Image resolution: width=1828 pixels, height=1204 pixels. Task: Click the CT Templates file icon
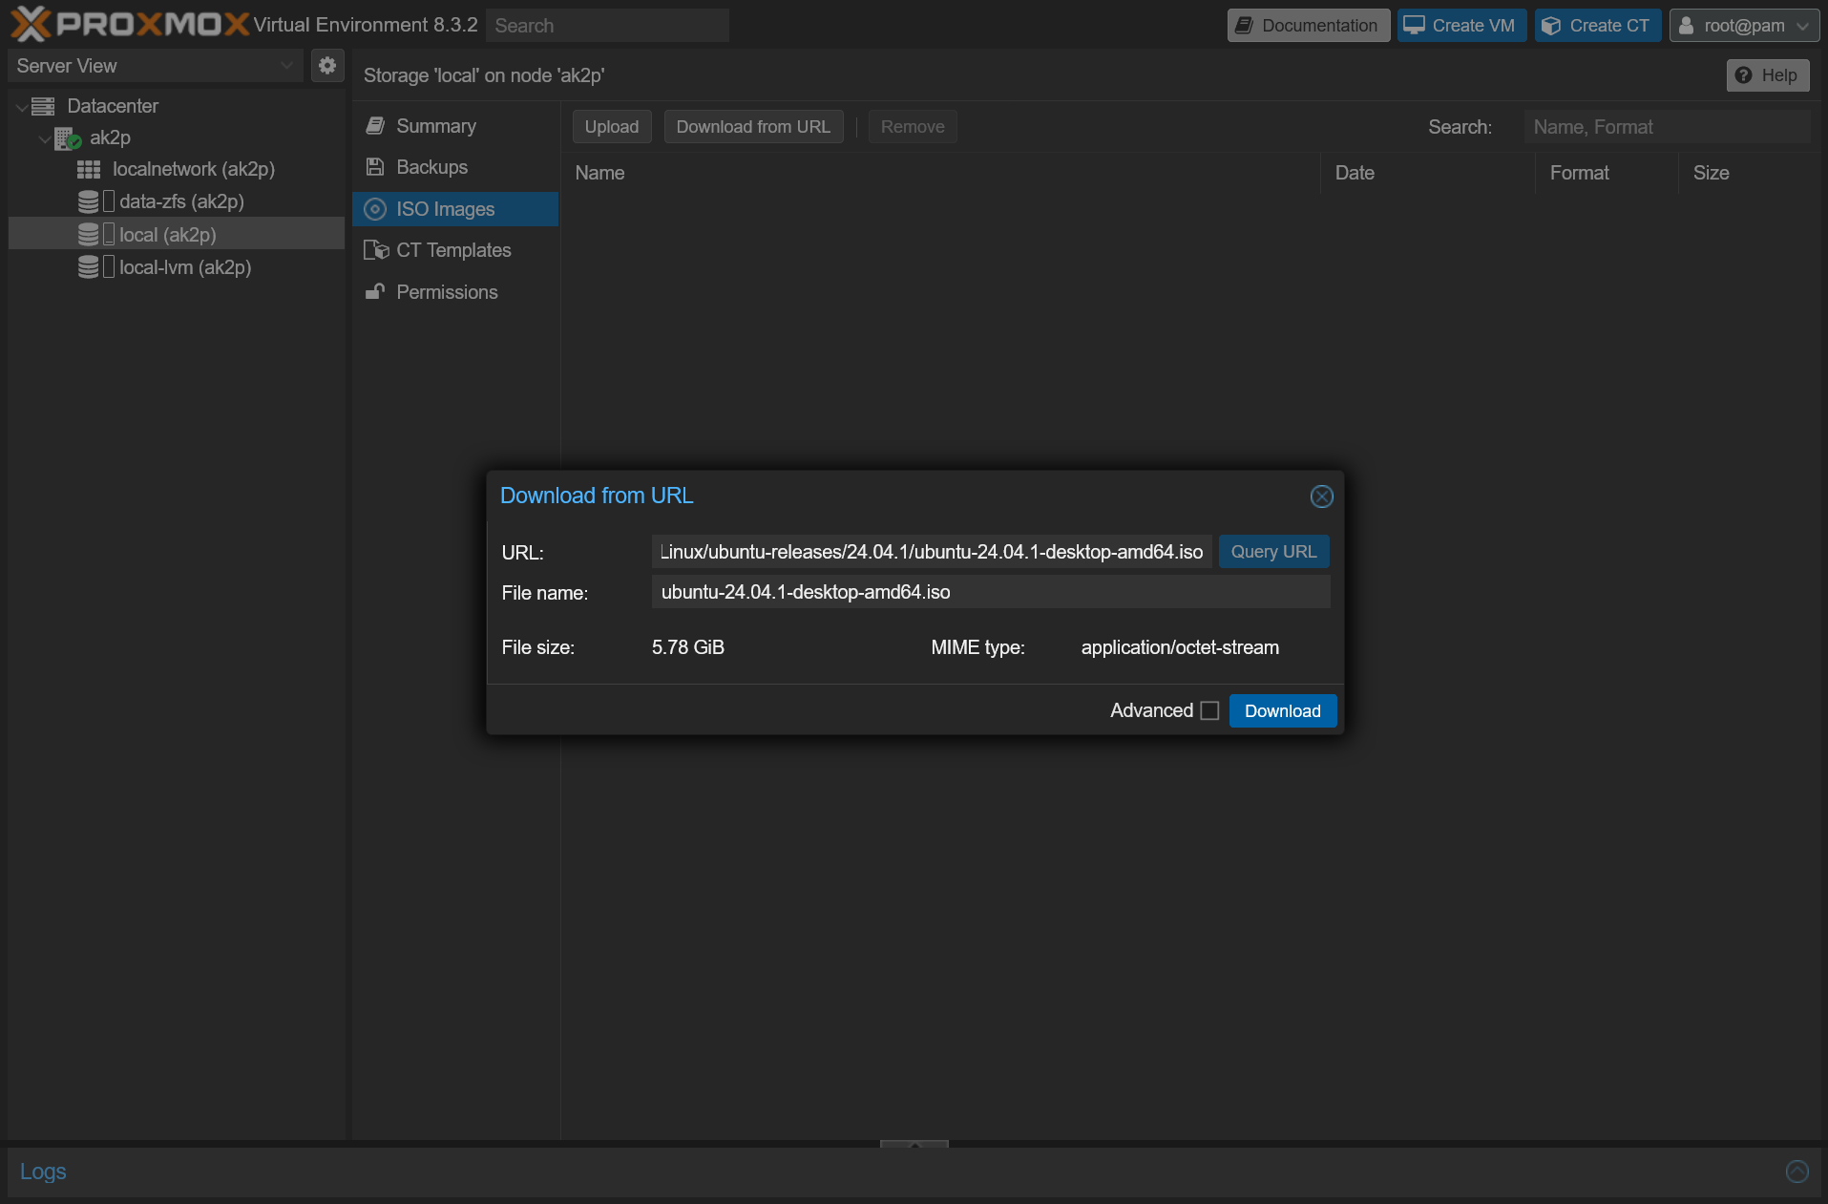(376, 250)
